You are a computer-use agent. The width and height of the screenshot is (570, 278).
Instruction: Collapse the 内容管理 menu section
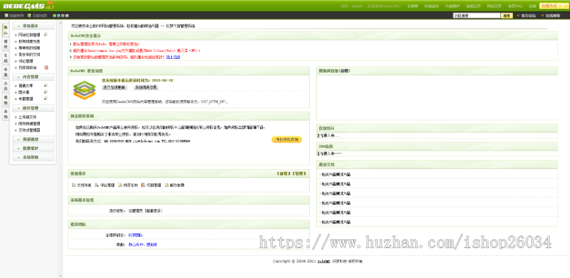point(34,77)
